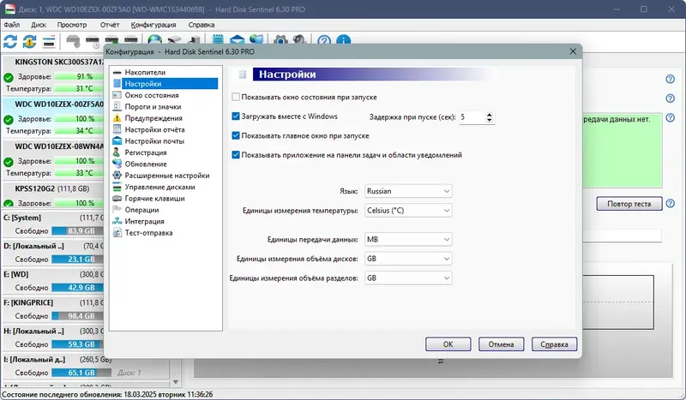Click the page icon beside Настройки header

point(243,75)
